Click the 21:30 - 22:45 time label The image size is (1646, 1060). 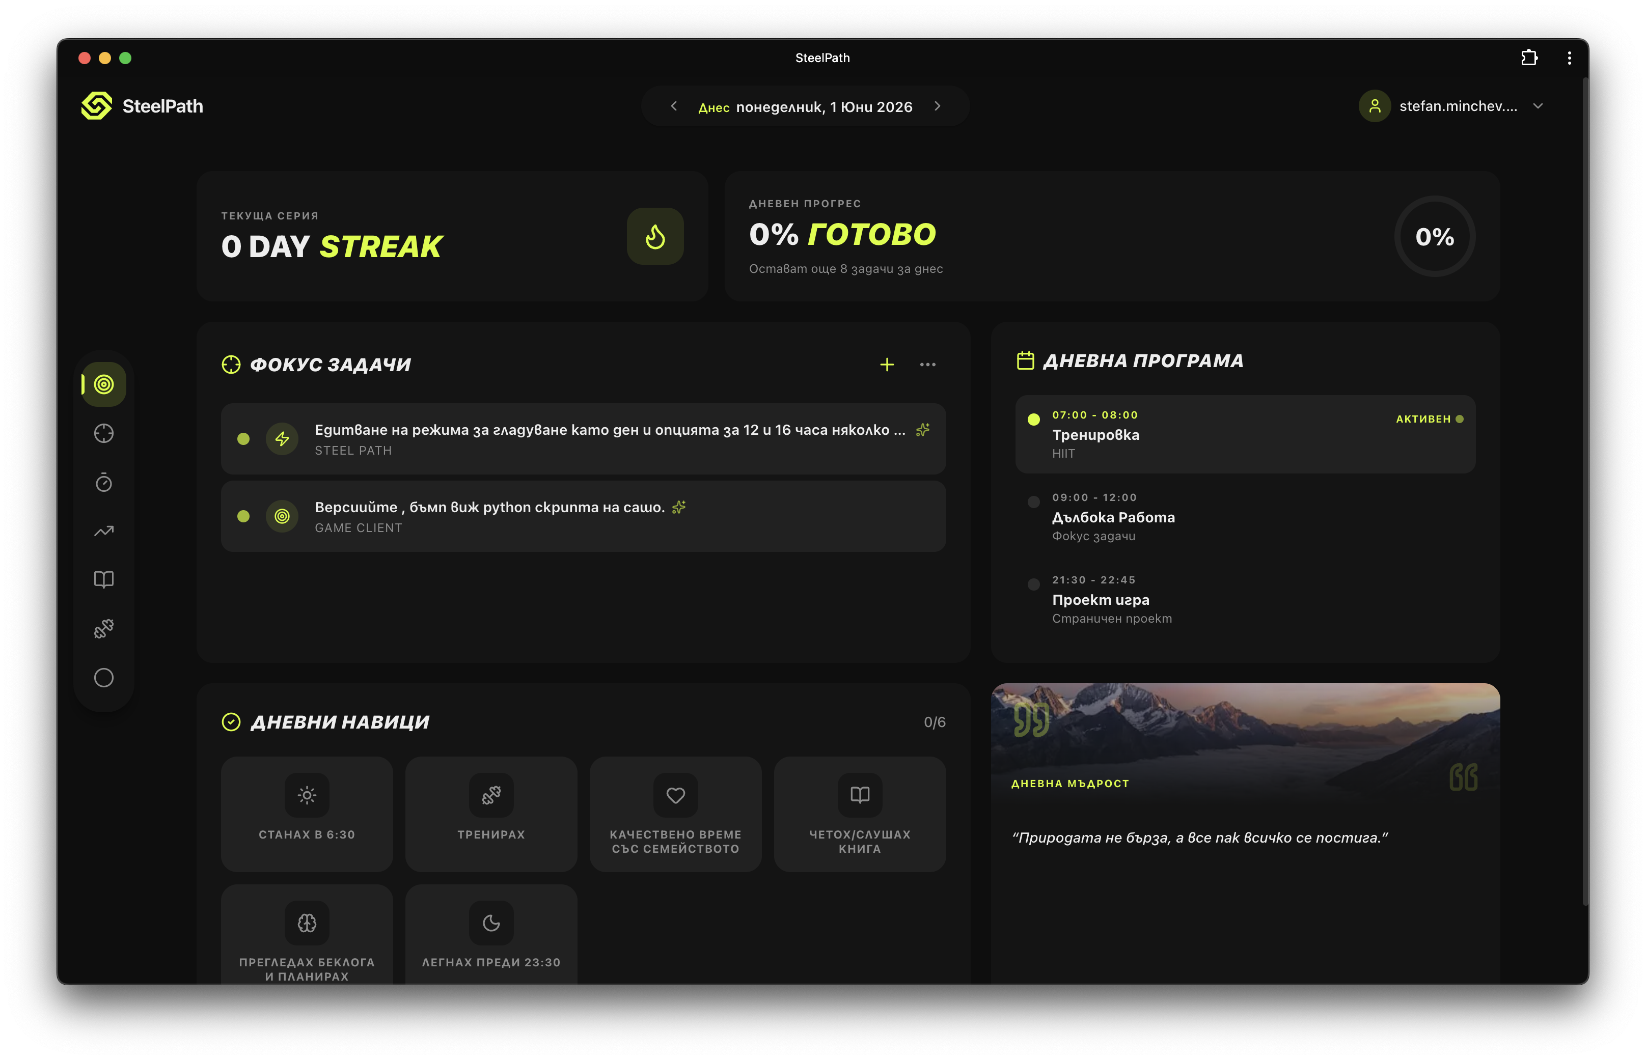(1093, 579)
